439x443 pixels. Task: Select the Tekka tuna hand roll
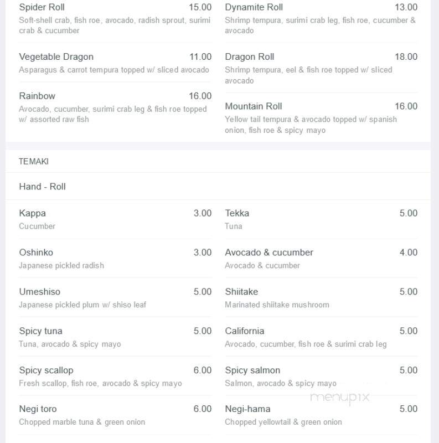[321, 219]
